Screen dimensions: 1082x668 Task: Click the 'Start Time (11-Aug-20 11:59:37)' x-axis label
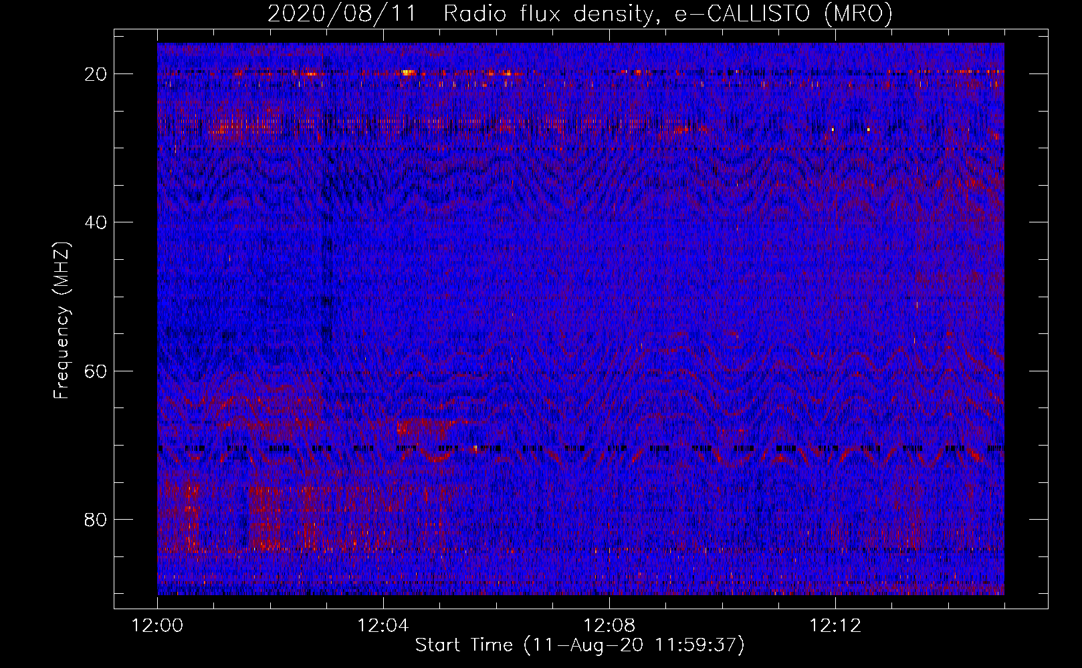[580, 645]
